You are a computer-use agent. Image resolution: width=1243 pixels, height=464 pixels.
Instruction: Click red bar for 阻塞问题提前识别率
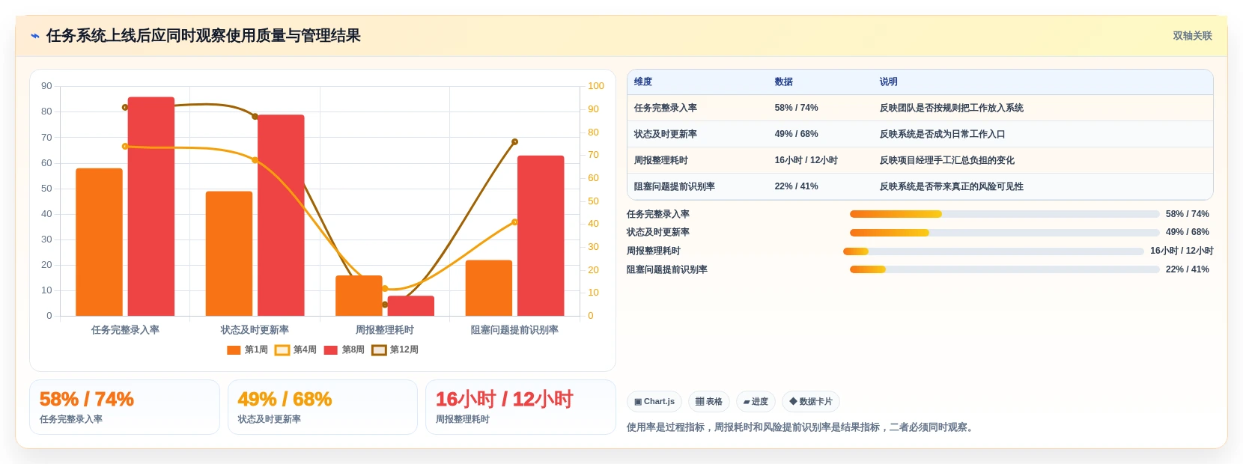pyautogui.click(x=541, y=236)
